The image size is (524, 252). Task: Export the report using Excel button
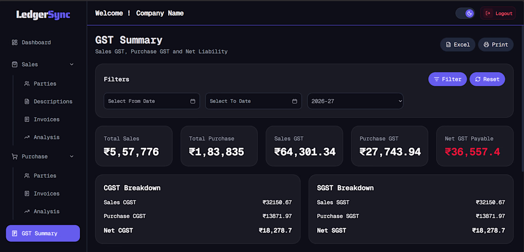[457, 44]
